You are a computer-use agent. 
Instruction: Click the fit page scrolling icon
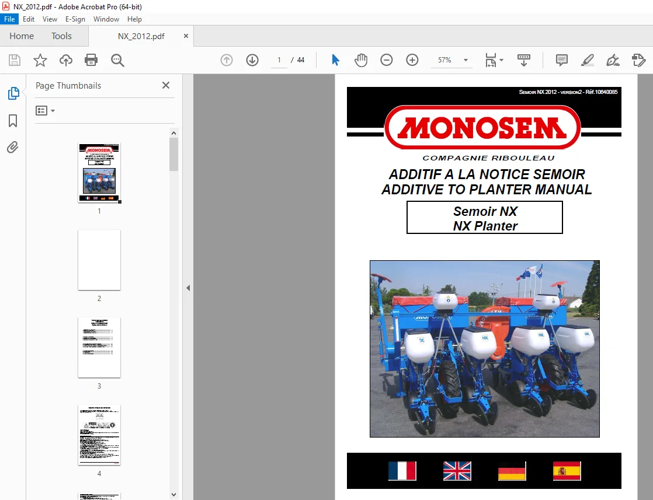click(491, 60)
